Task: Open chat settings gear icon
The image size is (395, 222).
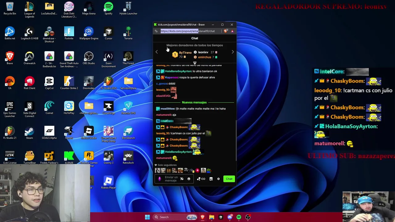Action: tap(218, 179)
